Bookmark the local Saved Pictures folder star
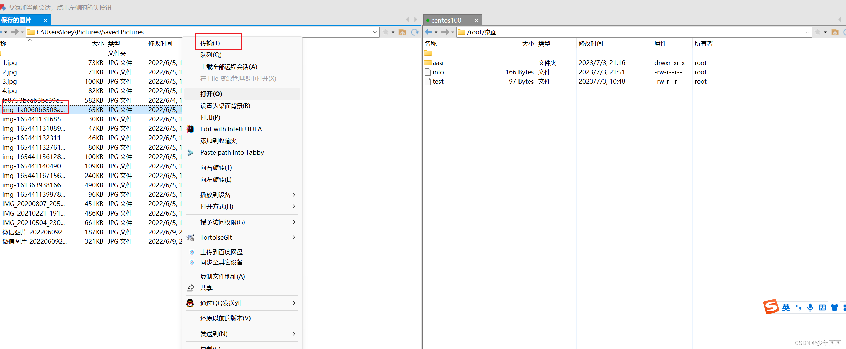846x349 pixels. click(x=386, y=32)
